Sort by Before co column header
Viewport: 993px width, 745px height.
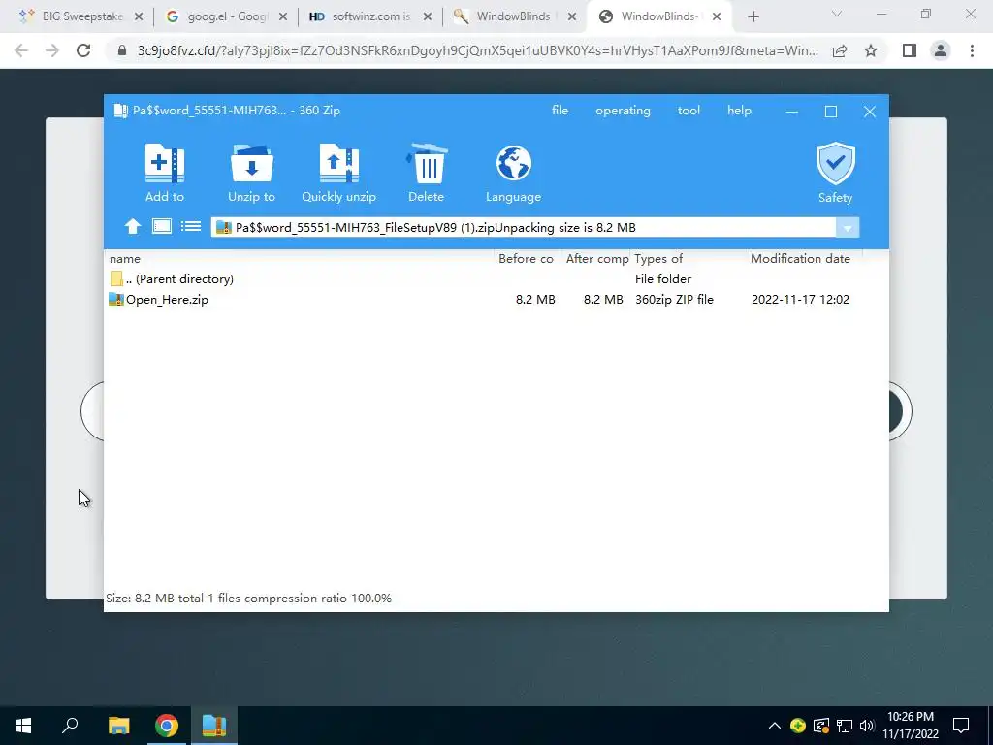[x=527, y=258]
